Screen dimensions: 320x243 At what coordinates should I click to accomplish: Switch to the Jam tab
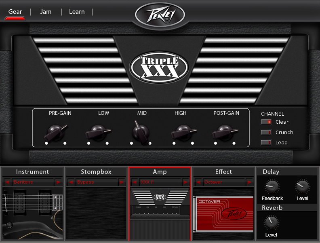pos(46,12)
